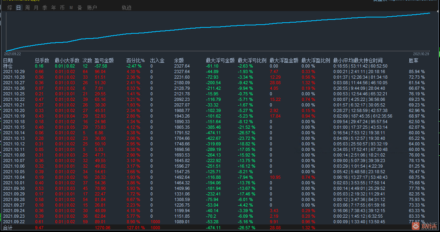This screenshot has width=440, height=232.
Task: Select the 2021.10.07 date row
Action: pyautogui.click(x=14, y=160)
